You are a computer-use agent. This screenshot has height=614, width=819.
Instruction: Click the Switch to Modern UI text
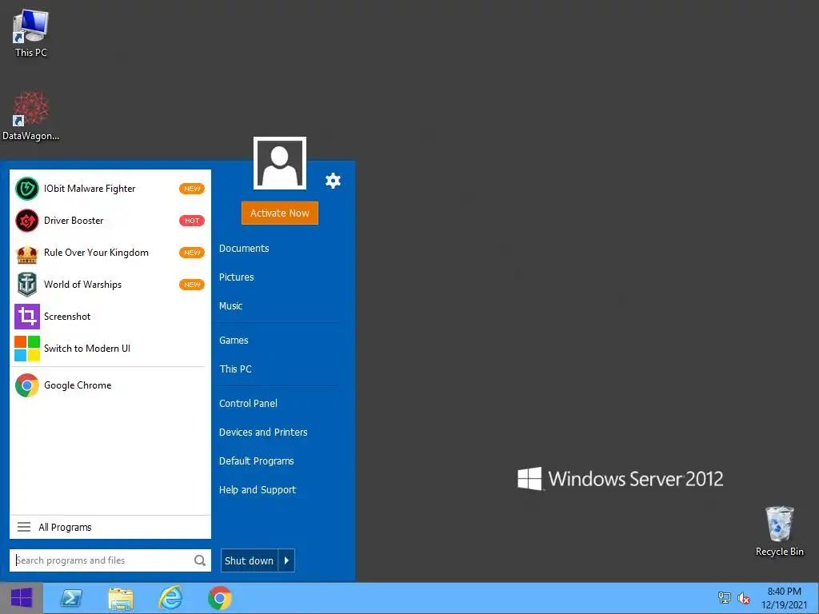tap(87, 349)
